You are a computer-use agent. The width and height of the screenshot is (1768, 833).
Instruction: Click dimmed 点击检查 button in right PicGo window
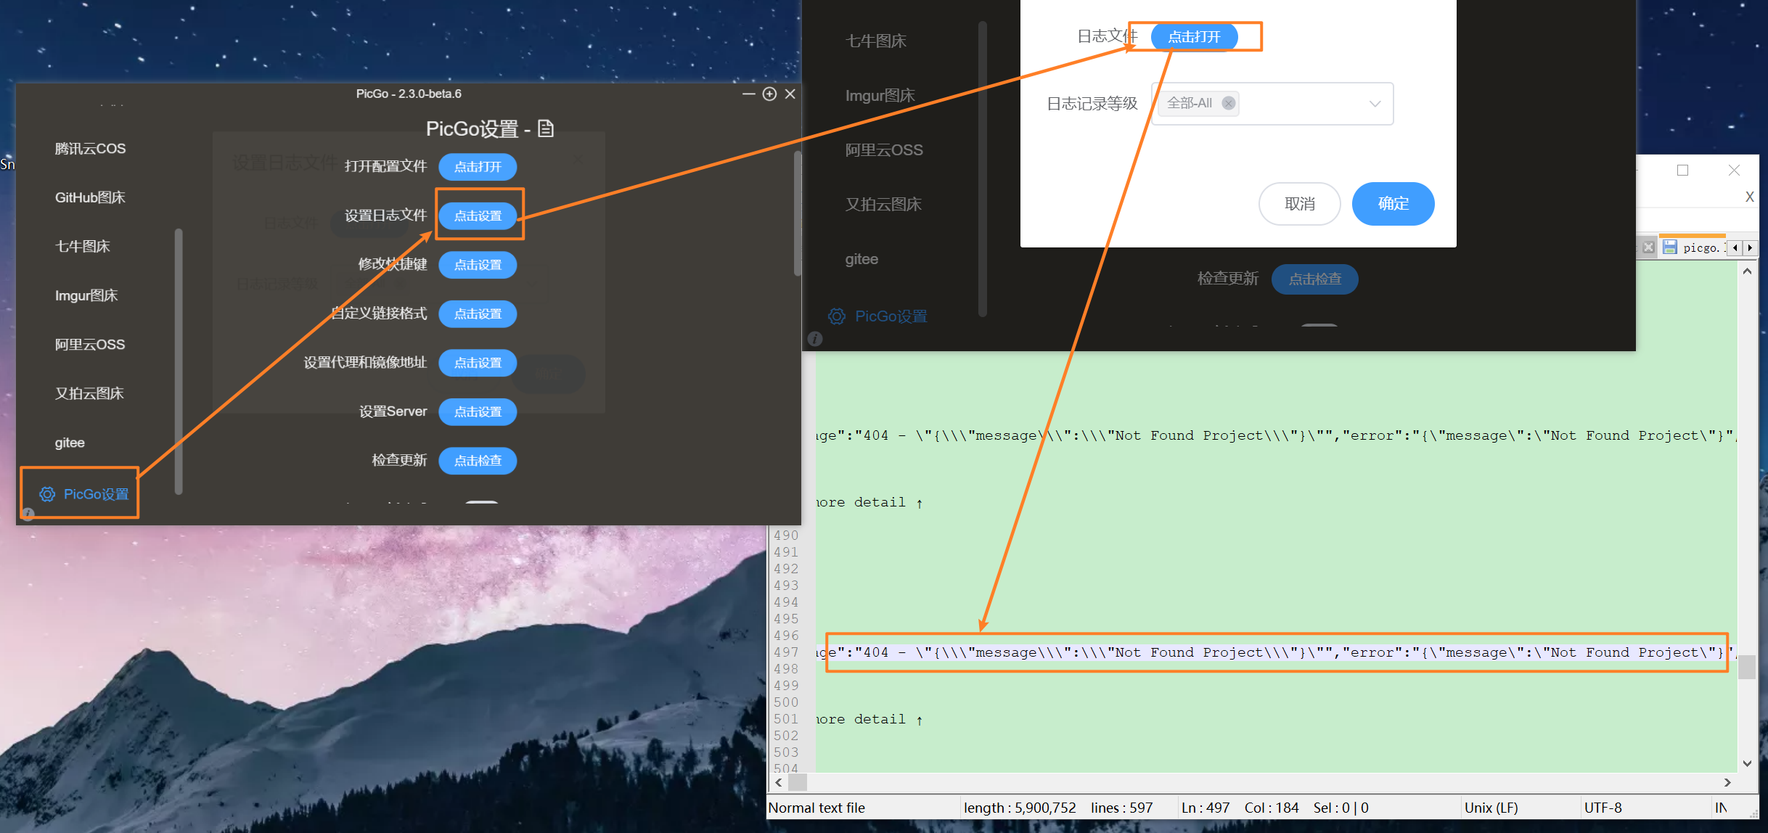[x=1314, y=279]
